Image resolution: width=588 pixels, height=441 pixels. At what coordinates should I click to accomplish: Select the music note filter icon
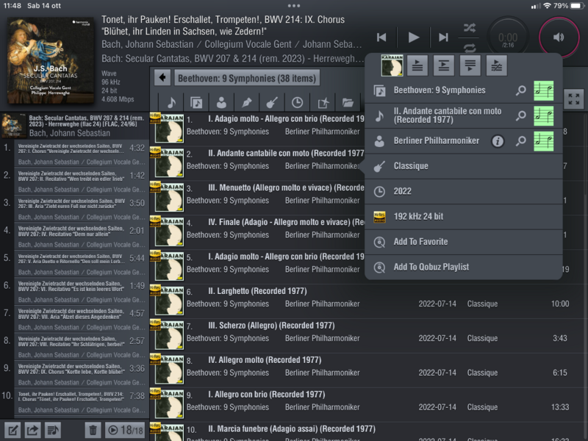pyautogui.click(x=171, y=103)
